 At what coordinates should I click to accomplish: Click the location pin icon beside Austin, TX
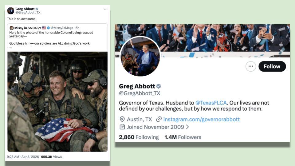click(x=122, y=119)
